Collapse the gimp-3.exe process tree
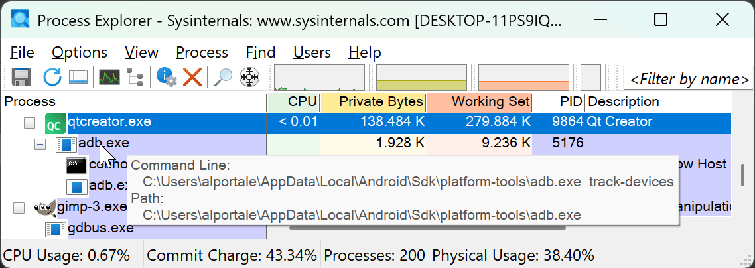Image resolution: width=755 pixels, height=268 pixels. click(x=19, y=208)
